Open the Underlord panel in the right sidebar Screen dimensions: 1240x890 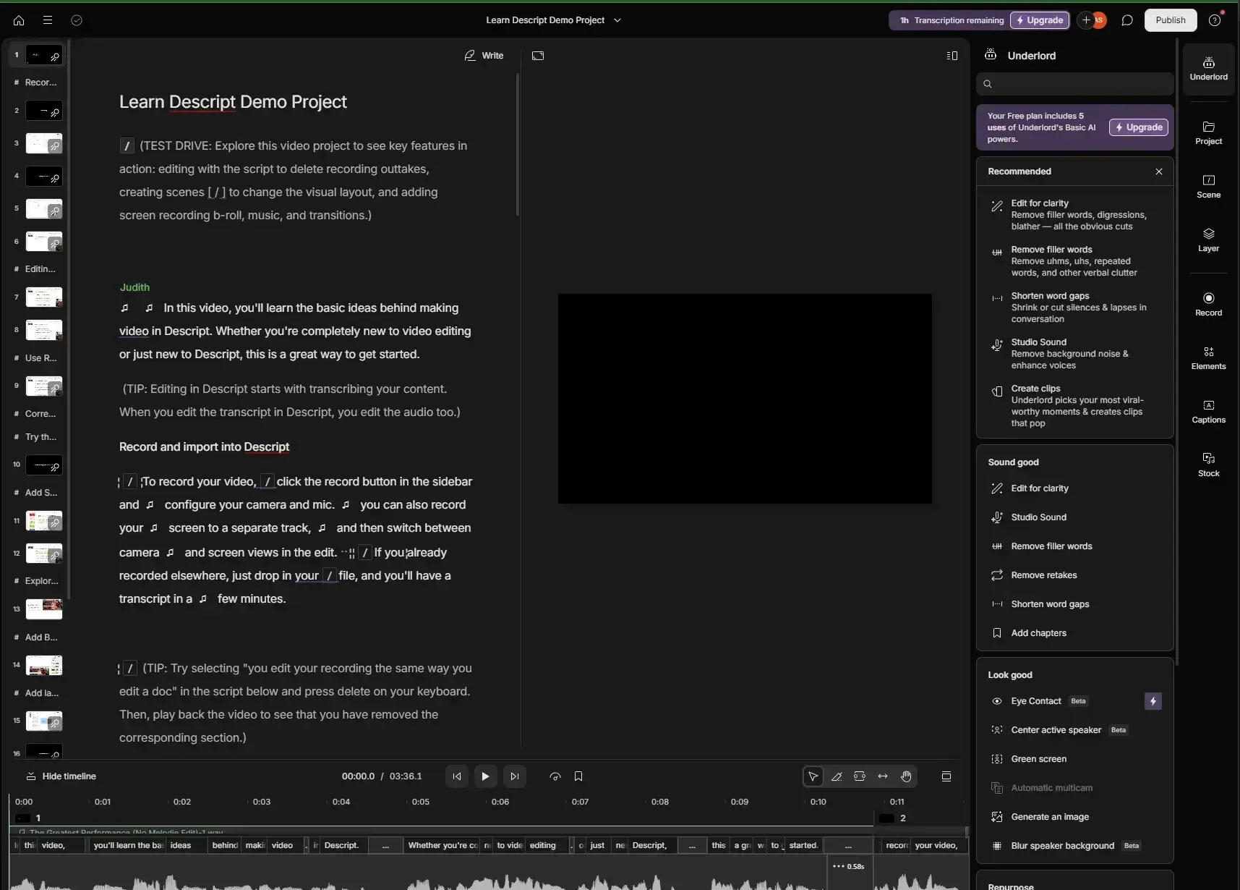(1209, 67)
